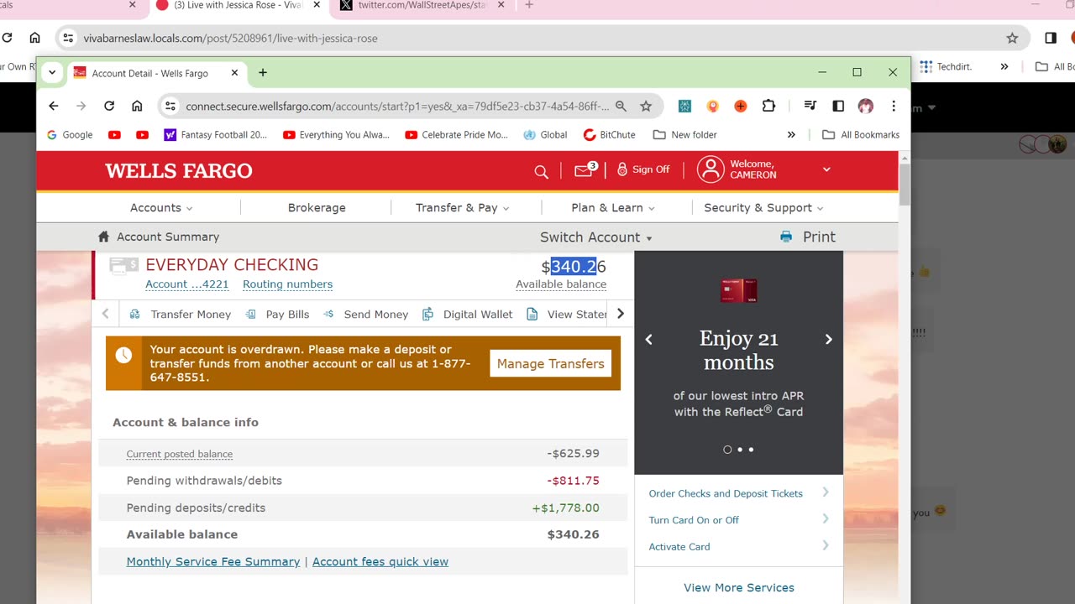Select the third carousel dot in the promo
1075x604 pixels.
pyautogui.click(x=751, y=450)
